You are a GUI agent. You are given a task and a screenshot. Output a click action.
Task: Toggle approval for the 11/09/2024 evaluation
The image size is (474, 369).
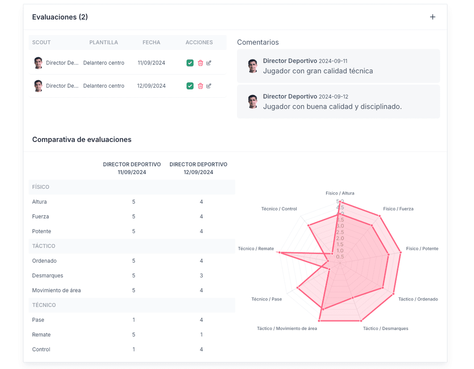(190, 63)
